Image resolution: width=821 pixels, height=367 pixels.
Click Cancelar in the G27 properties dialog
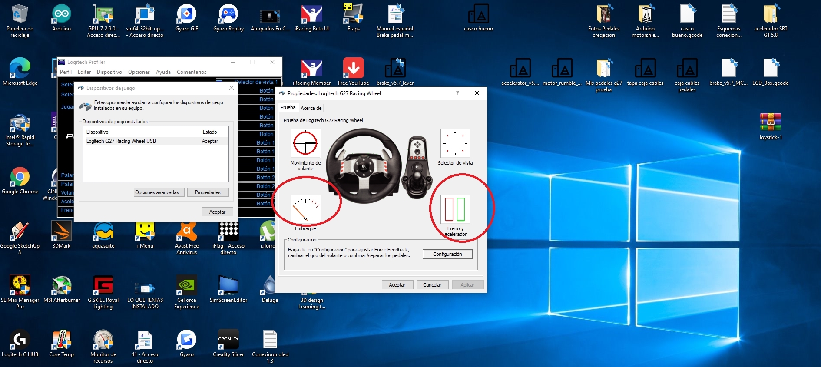[432, 285]
